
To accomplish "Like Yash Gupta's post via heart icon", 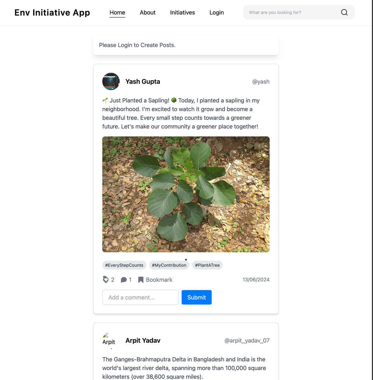I will coord(106,280).
